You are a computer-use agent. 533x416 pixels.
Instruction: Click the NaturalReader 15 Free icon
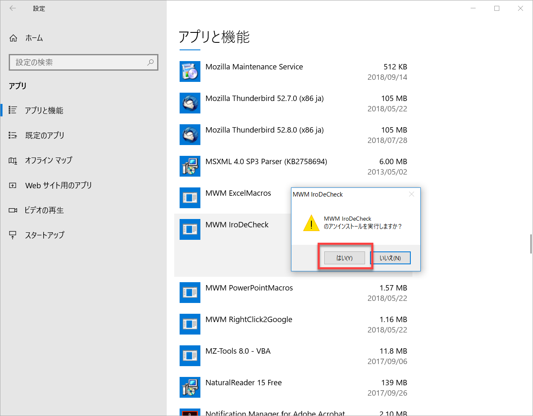pyautogui.click(x=190, y=387)
